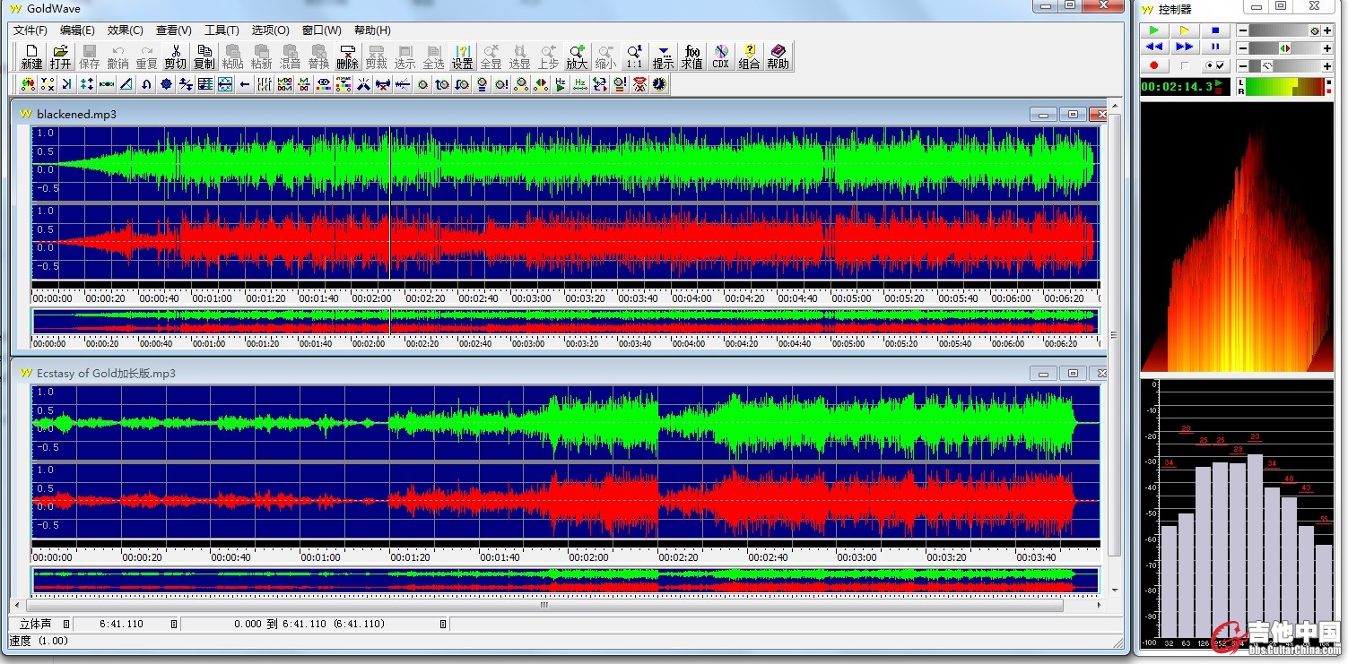This screenshot has width=1348, height=664.
Task: Click the green-arrow Hz playback rate icon
Action: point(561,84)
